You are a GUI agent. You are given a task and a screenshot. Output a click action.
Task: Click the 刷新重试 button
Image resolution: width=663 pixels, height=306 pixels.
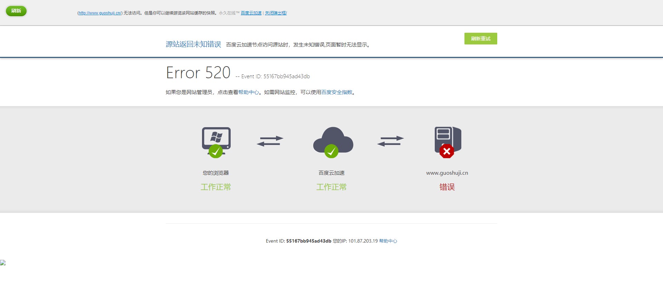pos(481,39)
